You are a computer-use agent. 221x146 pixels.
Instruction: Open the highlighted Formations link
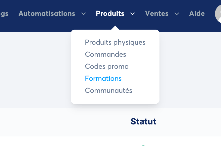tap(103, 79)
